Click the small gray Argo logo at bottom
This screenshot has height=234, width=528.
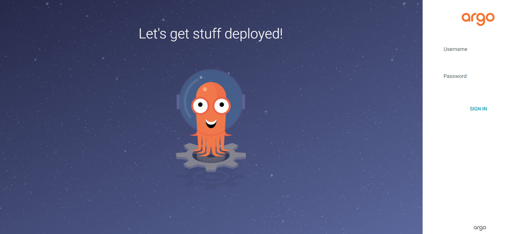click(x=479, y=228)
